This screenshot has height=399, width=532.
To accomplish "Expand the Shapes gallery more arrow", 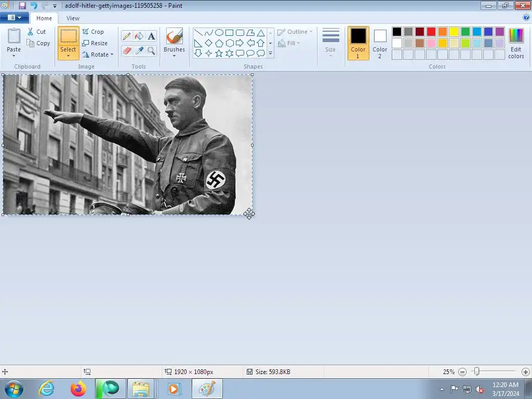I will coord(270,54).
